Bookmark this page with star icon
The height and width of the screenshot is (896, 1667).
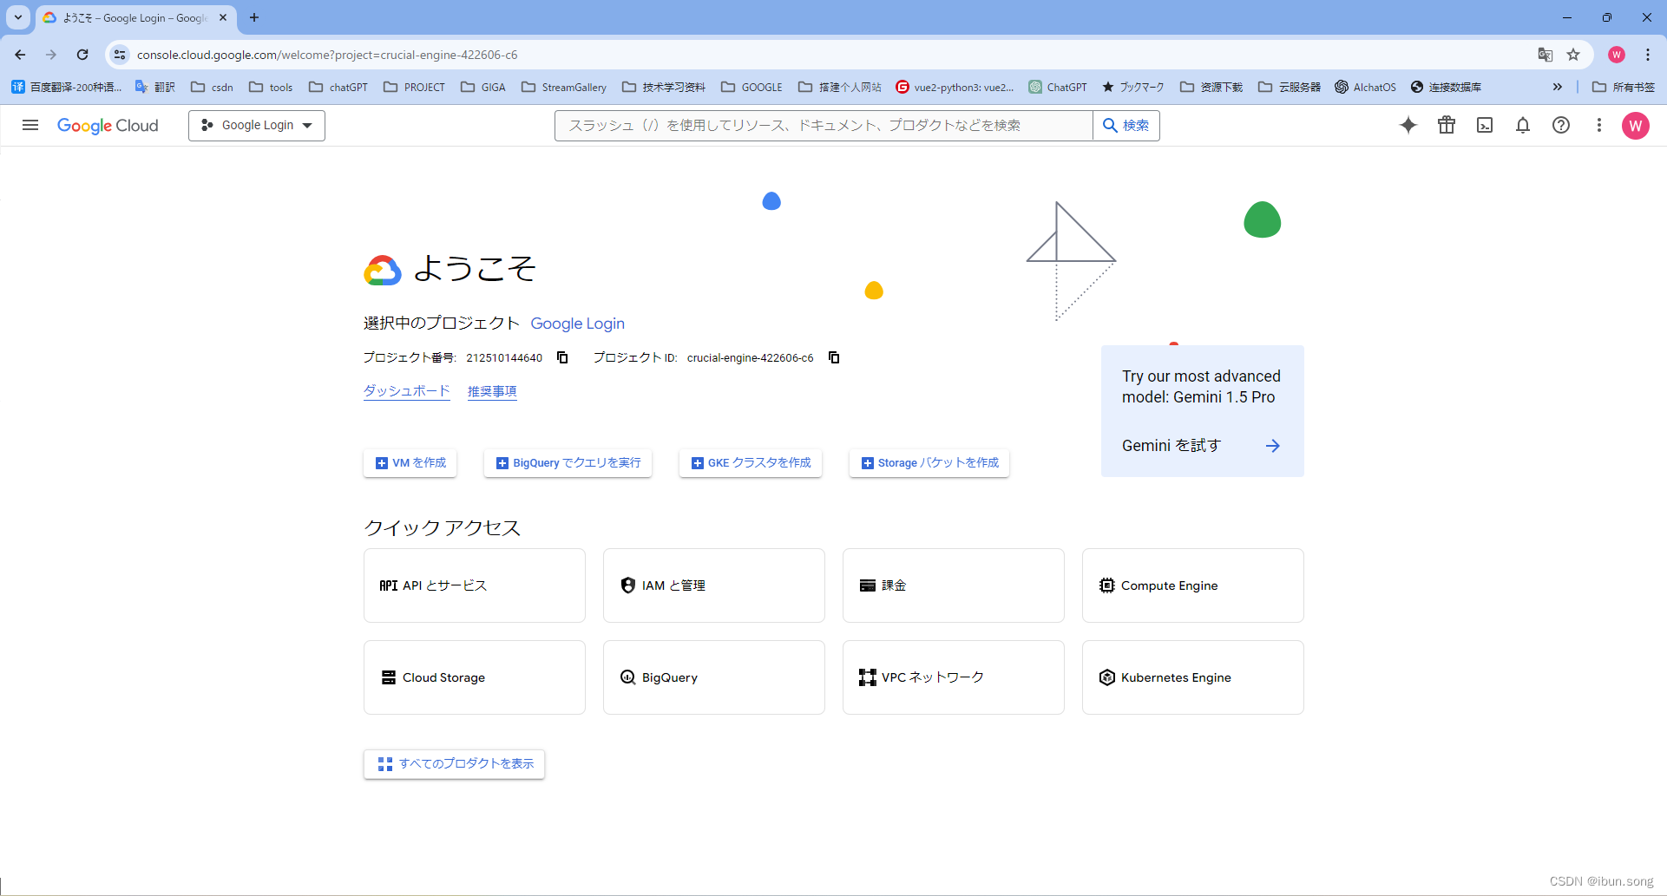[1573, 55]
